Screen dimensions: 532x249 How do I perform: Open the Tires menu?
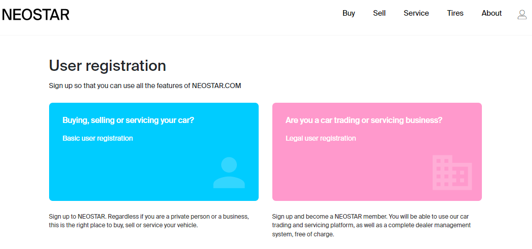(x=455, y=13)
